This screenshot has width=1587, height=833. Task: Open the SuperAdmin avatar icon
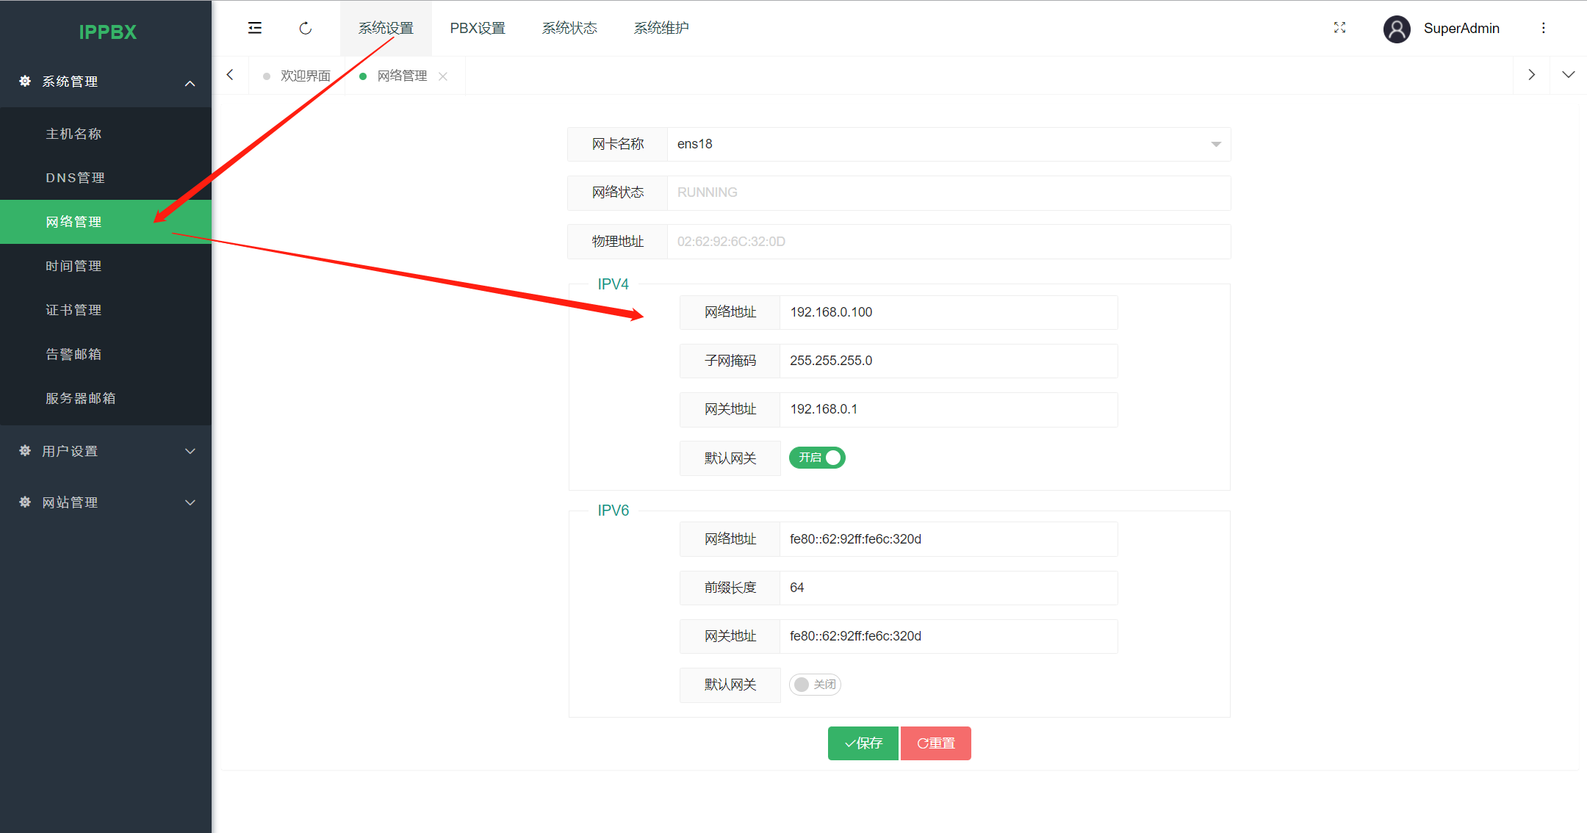click(x=1397, y=29)
